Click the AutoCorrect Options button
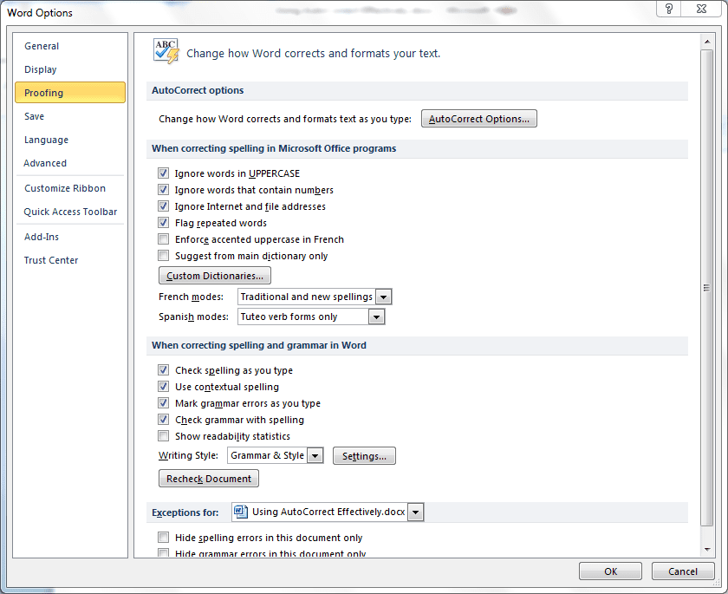Viewport: 728px width, 594px height. pyautogui.click(x=478, y=119)
